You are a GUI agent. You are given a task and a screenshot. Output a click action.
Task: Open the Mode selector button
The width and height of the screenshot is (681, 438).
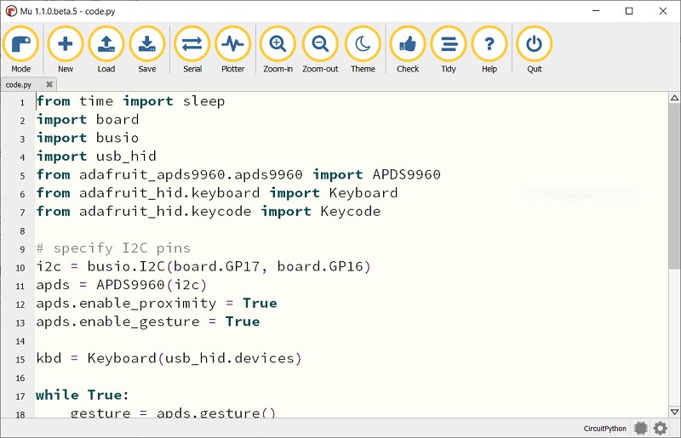[20, 44]
